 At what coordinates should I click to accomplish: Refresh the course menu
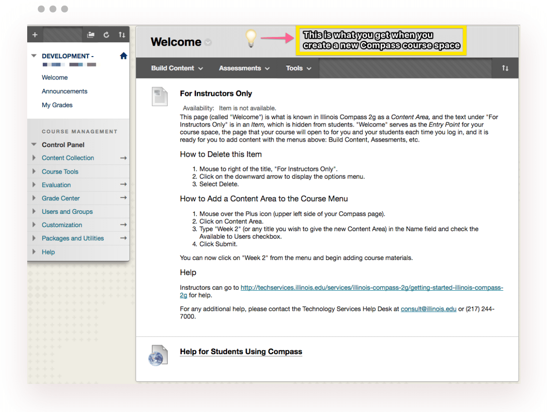[106, 35]
